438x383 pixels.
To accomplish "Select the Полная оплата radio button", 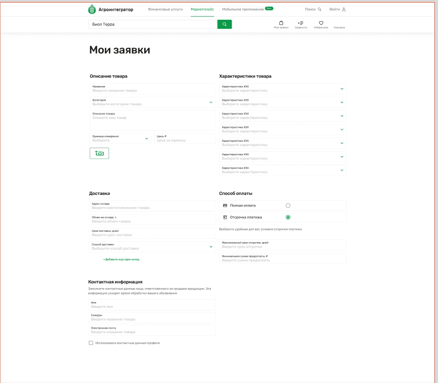I will (288, 206).
